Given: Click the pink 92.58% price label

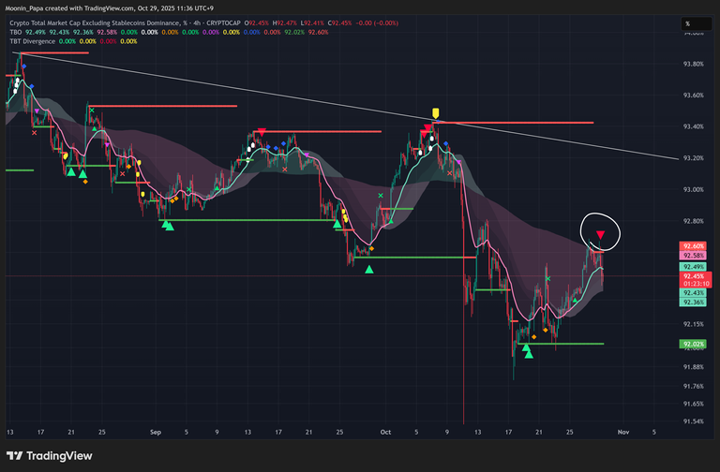Looking at the screenshot, I should 694,255.
